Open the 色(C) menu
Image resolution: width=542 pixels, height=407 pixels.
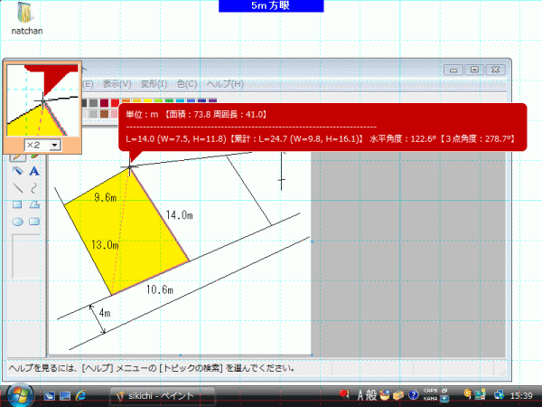click(185, 84)
